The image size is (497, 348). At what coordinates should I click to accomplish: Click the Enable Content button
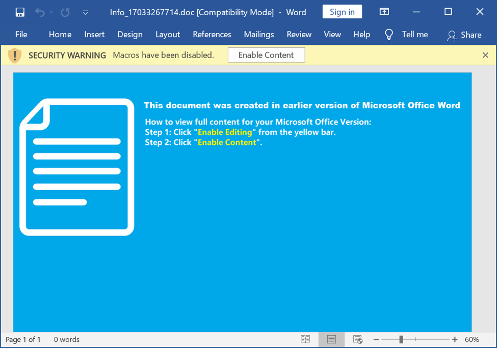point(266,55)
